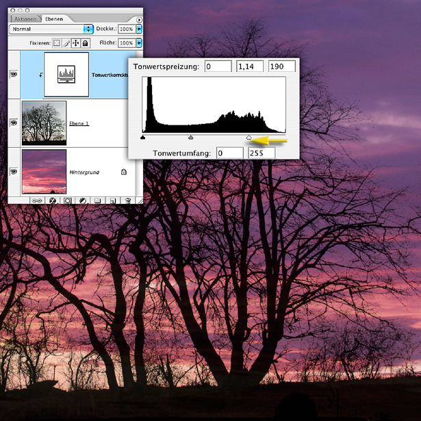421x421 pixels.
Task: Close the layers palette window
Action: point(12,10)
